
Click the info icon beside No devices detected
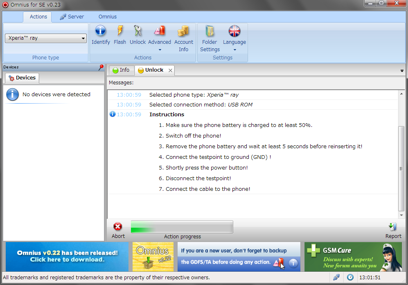click(13, 95)
